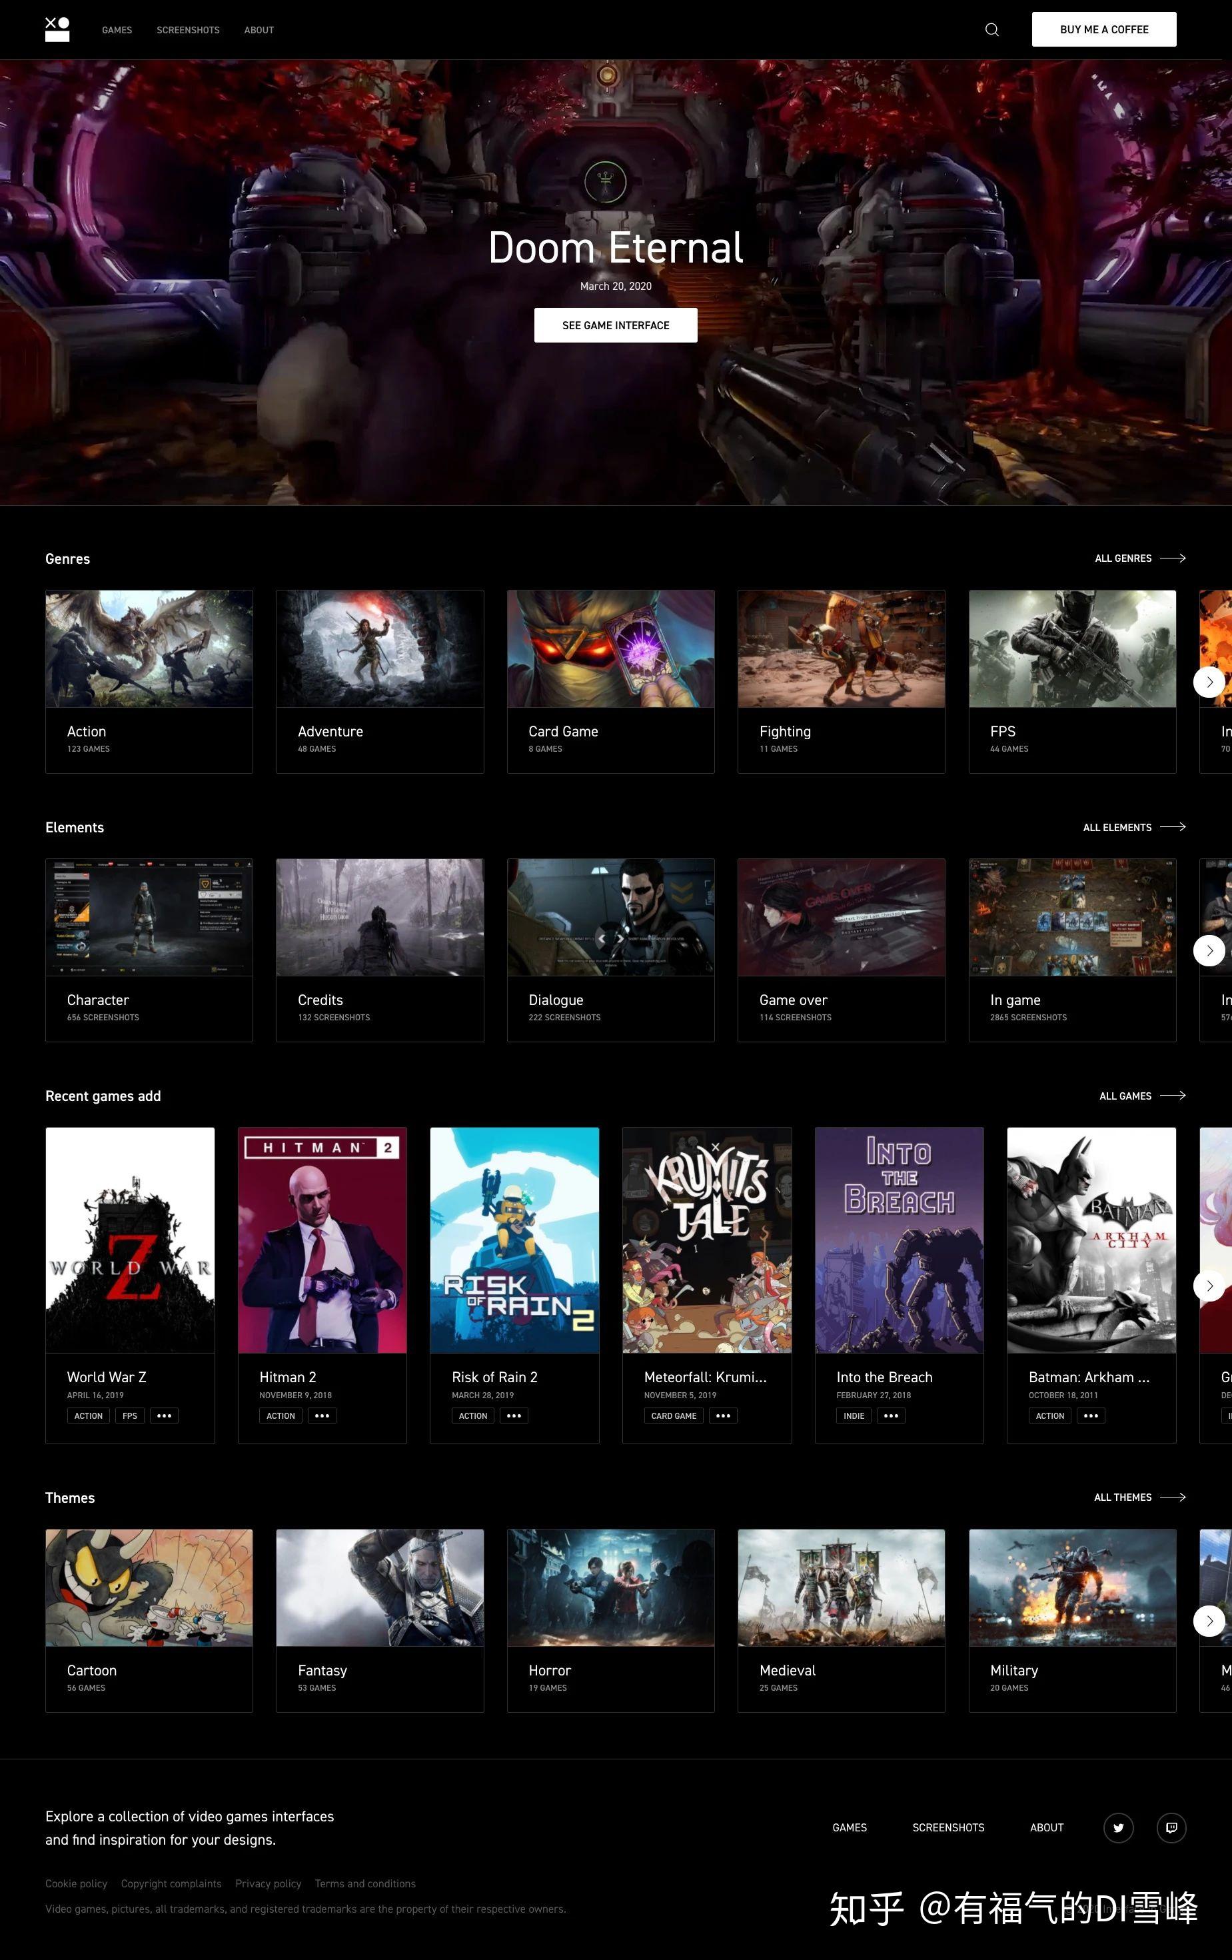Open the Terms and conditions link

tap(365, 1883)
